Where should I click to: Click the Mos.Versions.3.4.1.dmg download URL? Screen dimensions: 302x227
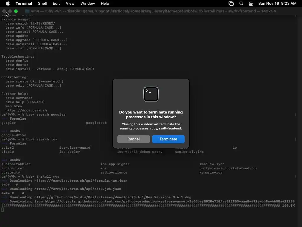pos(113,197)
